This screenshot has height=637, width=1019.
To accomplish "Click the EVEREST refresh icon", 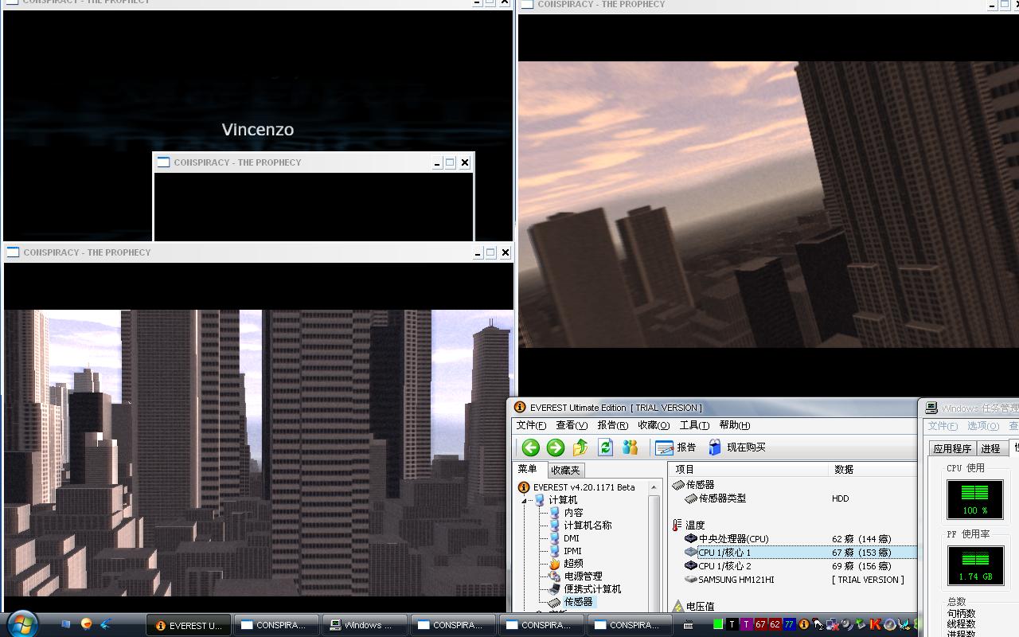I will (x=605, y=447).
